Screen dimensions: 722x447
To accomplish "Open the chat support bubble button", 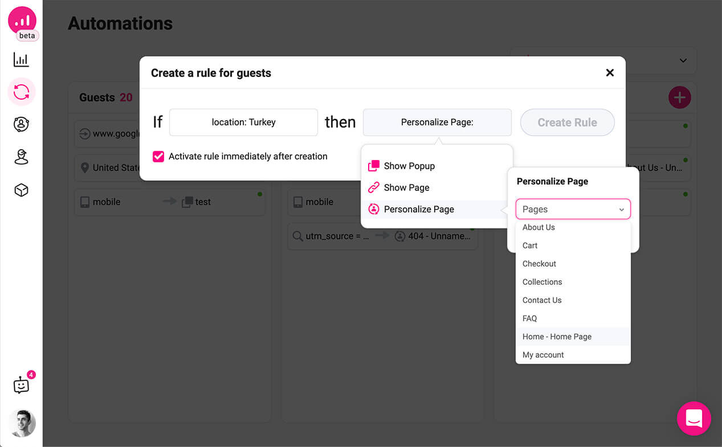I will pos(694,419).
